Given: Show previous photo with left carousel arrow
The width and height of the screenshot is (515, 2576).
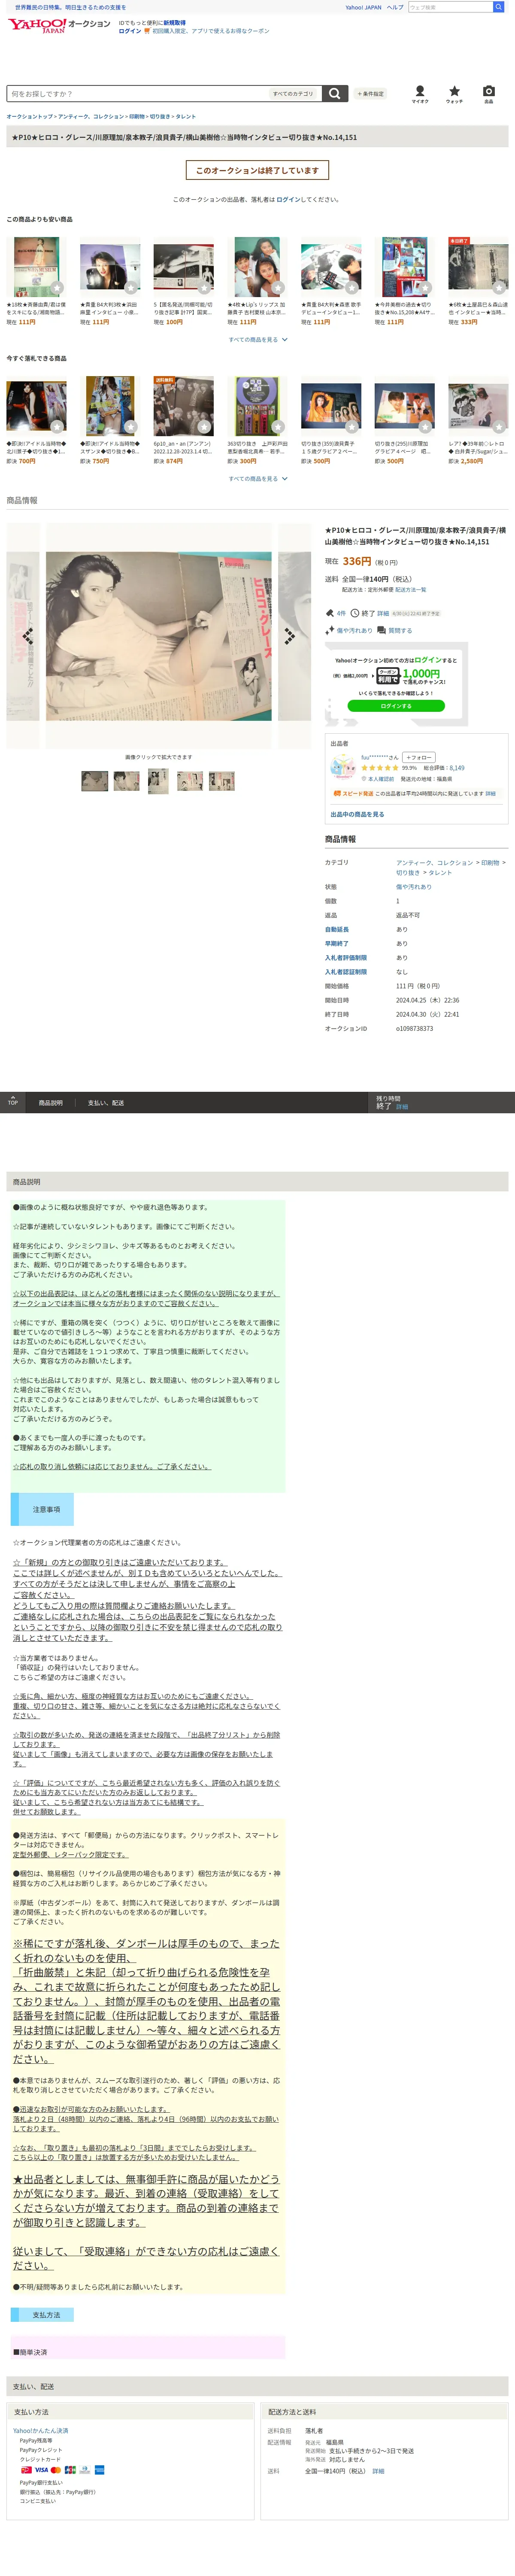Looking at the screenshot, I should 27,635.
